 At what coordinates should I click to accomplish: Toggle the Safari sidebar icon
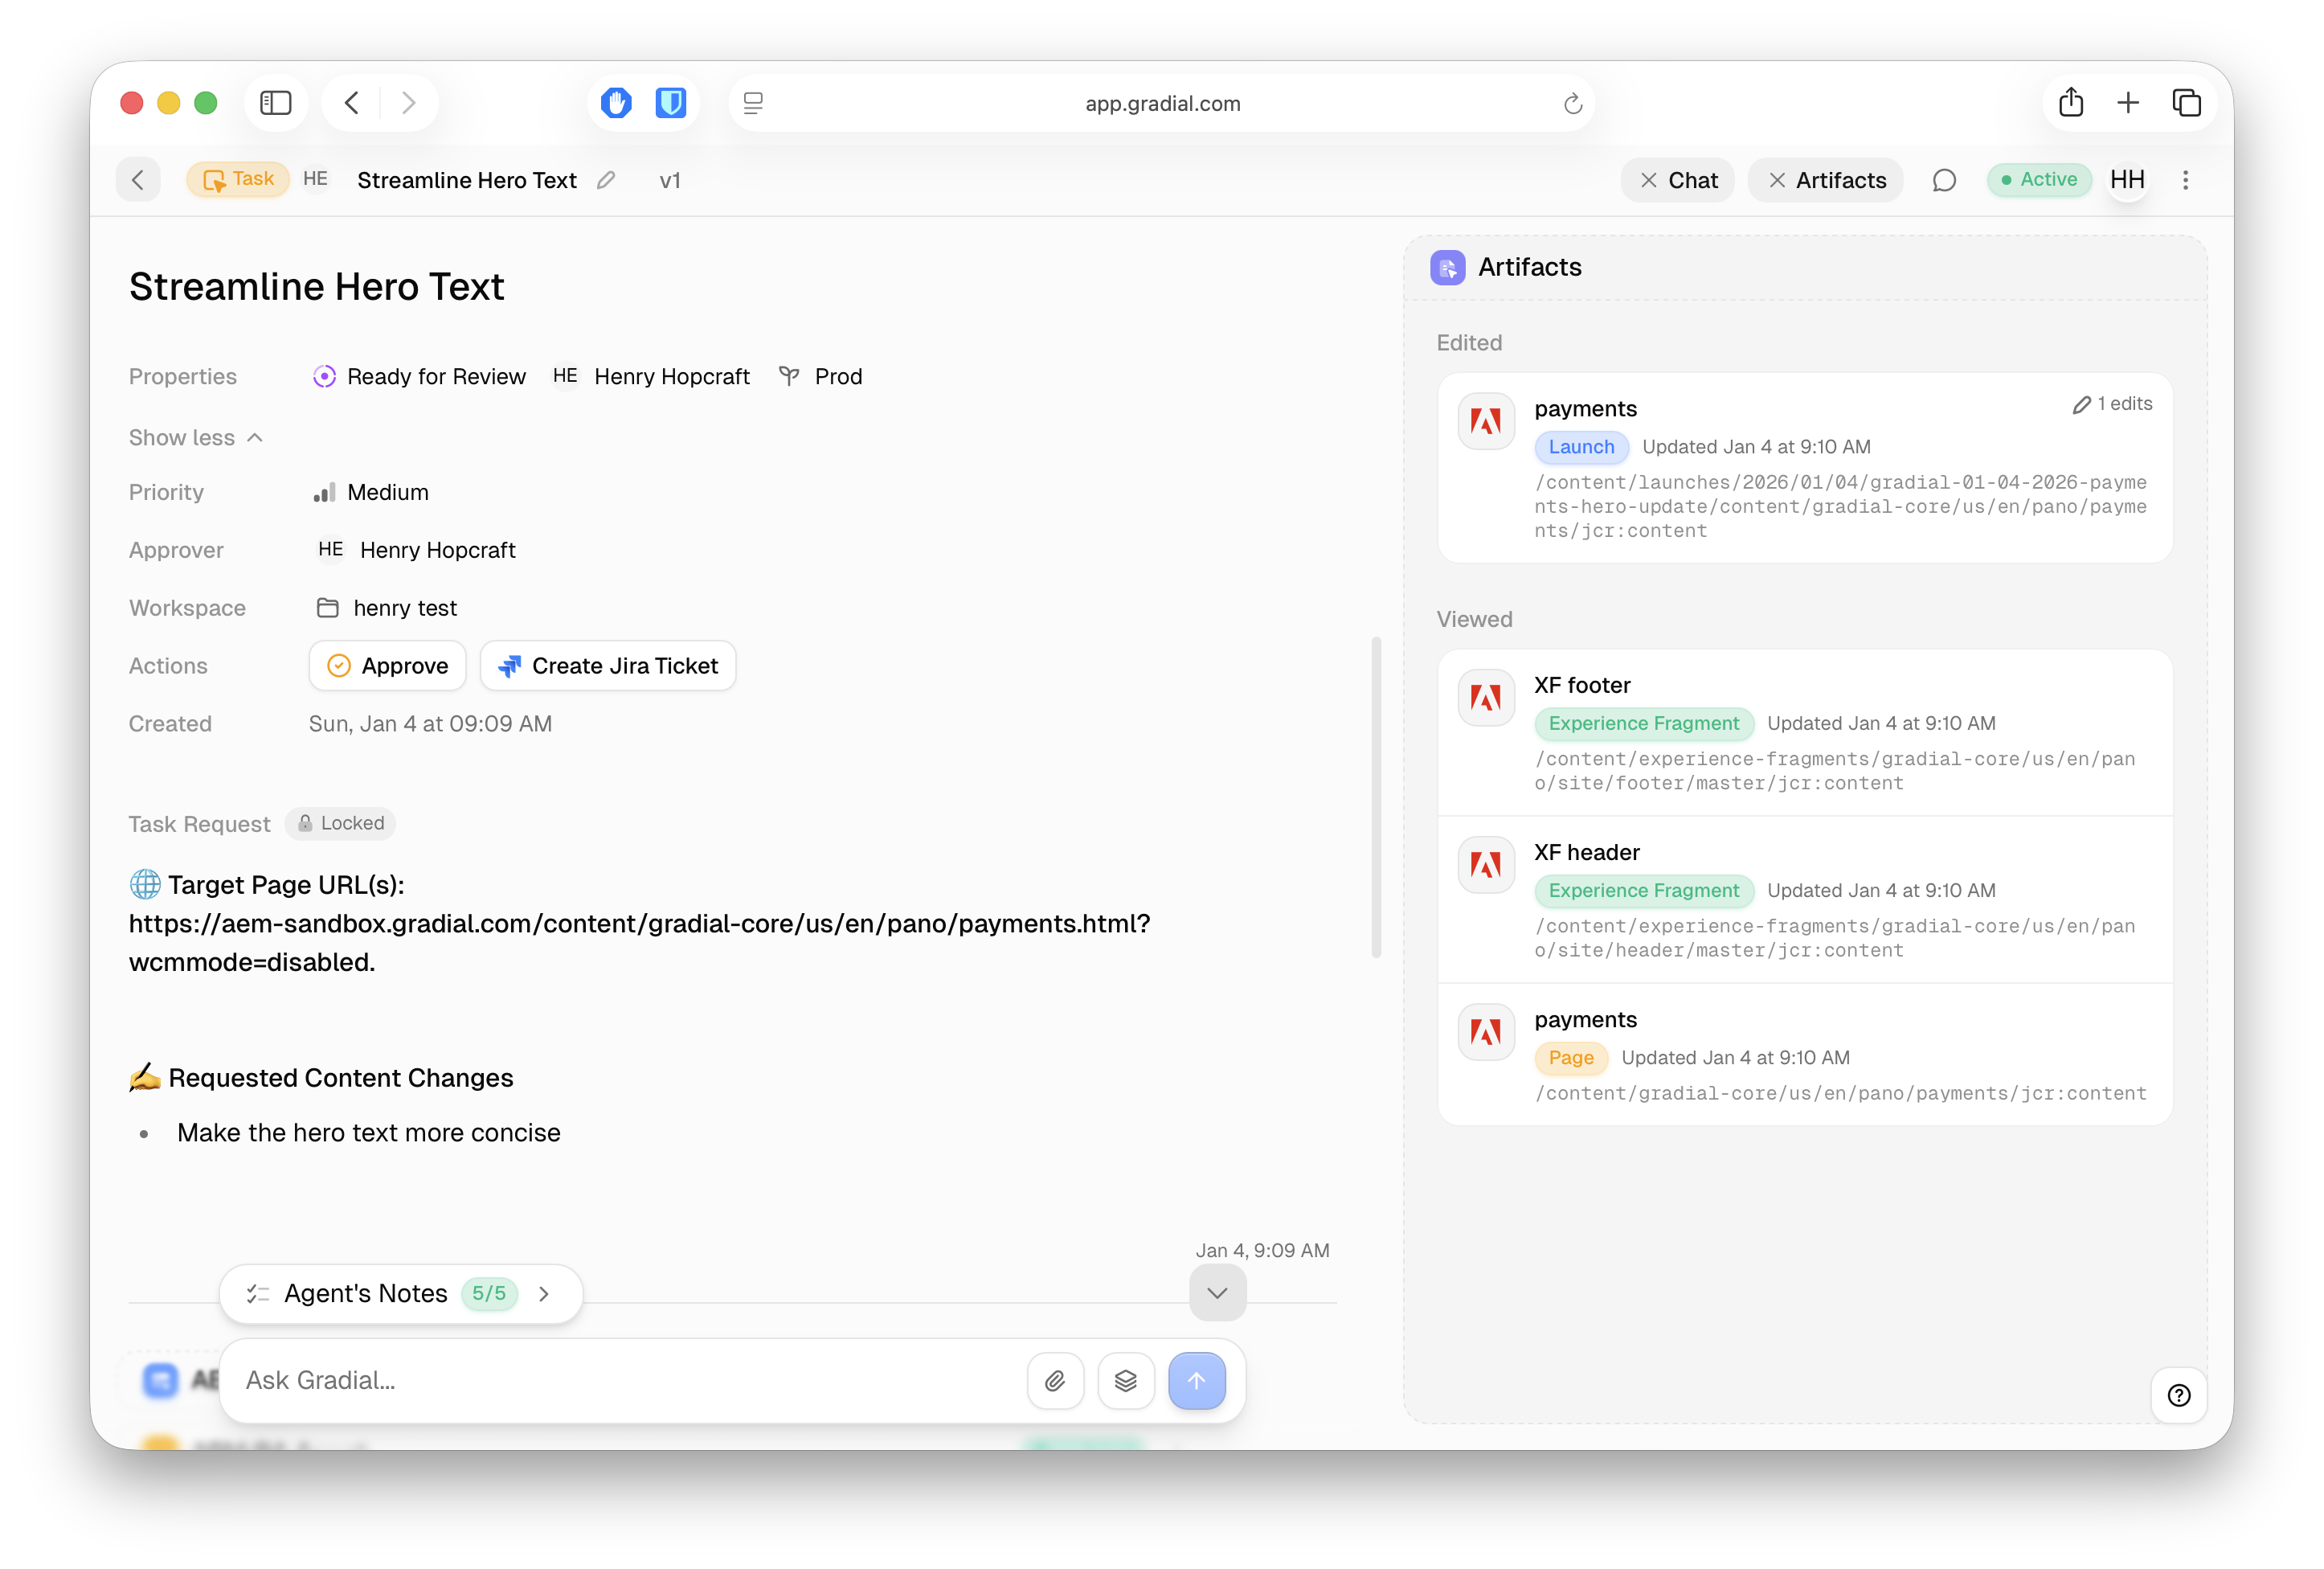click(275, 103)
